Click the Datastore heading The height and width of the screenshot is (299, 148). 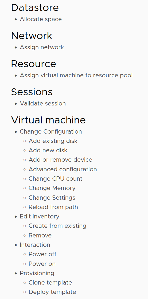pos(35,8)
